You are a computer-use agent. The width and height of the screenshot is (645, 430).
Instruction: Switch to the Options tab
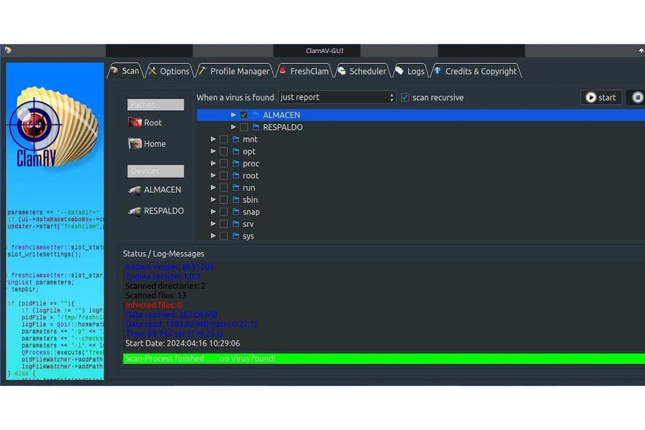click(169, 71)
